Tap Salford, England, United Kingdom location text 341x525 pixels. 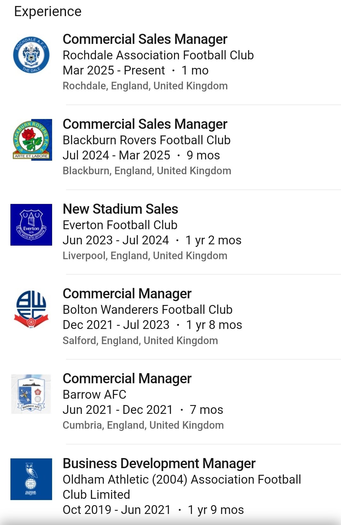[140, 341]
